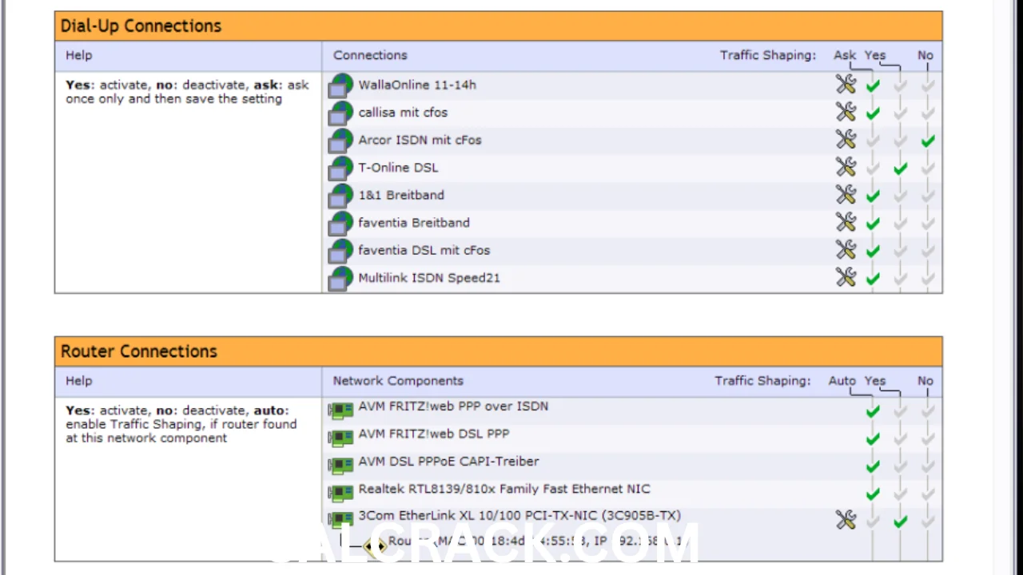The height and width of the screenshot is (575, 1023).
Task: Set T-Online DSL traffic shaping to Ask
Action: point(873,169)
